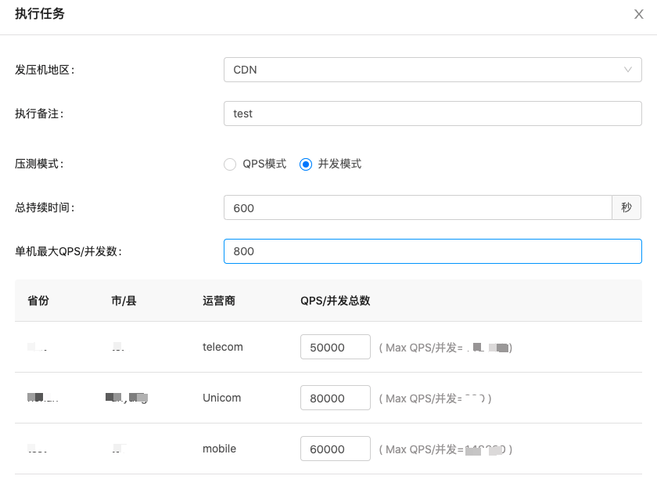This screenshot has width=657, height=483.
Task: Edit the mobile row's 60000 value
Action: [x=335, y=449]
